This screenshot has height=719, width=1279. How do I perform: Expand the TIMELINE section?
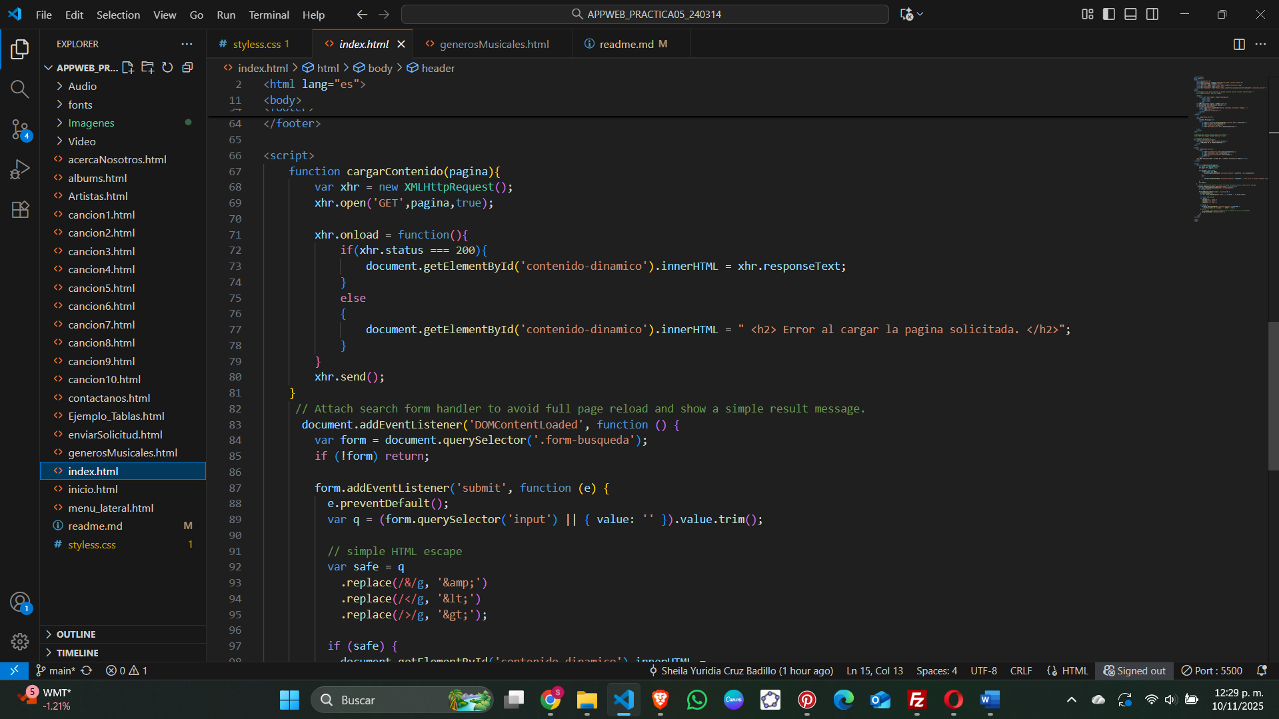(77, 653)
